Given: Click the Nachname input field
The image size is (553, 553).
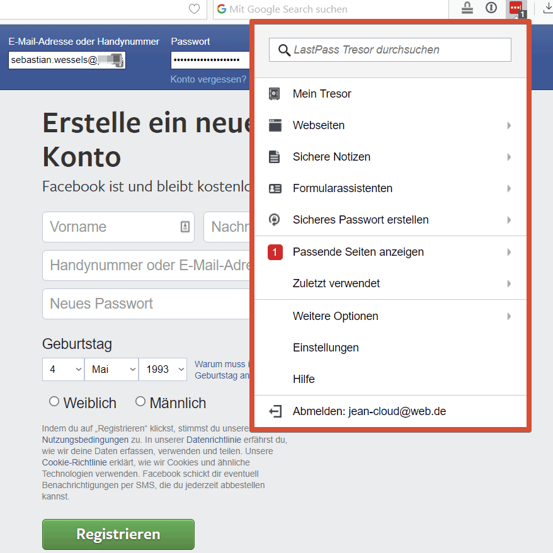Looking at the screenshot, I should [x=227, y=227].
